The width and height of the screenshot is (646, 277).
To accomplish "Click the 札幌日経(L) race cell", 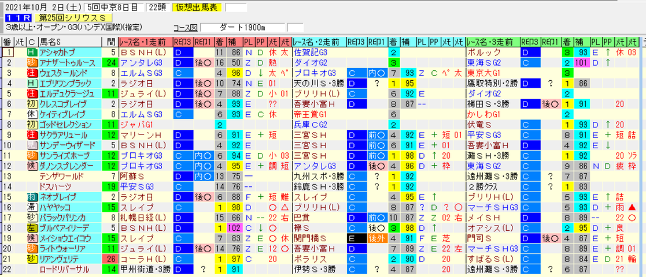I will [x=145, y=217].
